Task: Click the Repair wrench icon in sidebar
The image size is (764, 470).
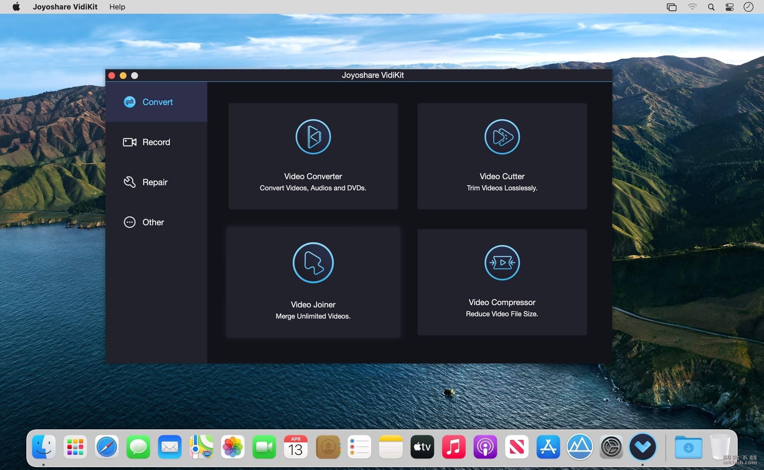Action: [x=129, y=182]
